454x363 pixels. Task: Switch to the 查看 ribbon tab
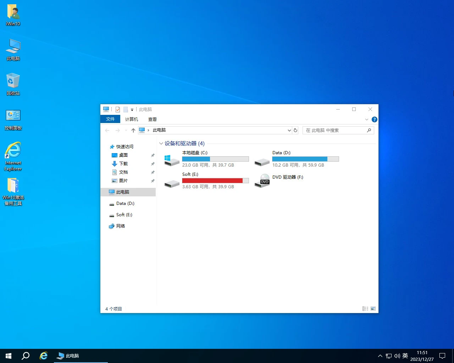(153, 119)
